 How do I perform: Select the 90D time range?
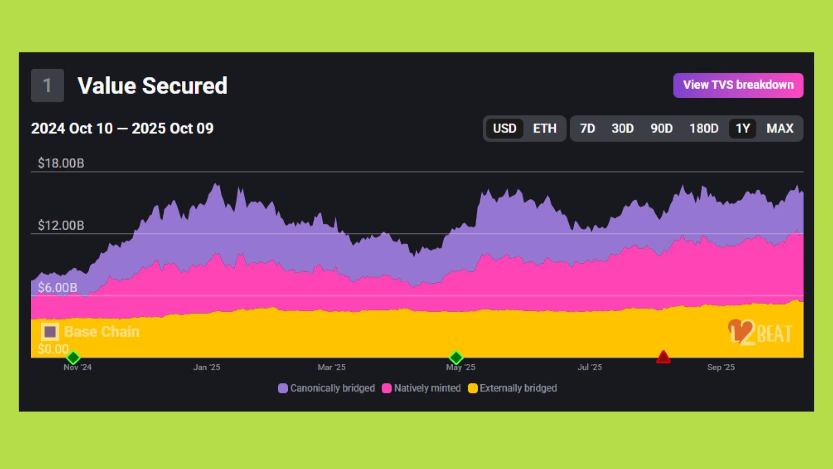pos(662,129)
